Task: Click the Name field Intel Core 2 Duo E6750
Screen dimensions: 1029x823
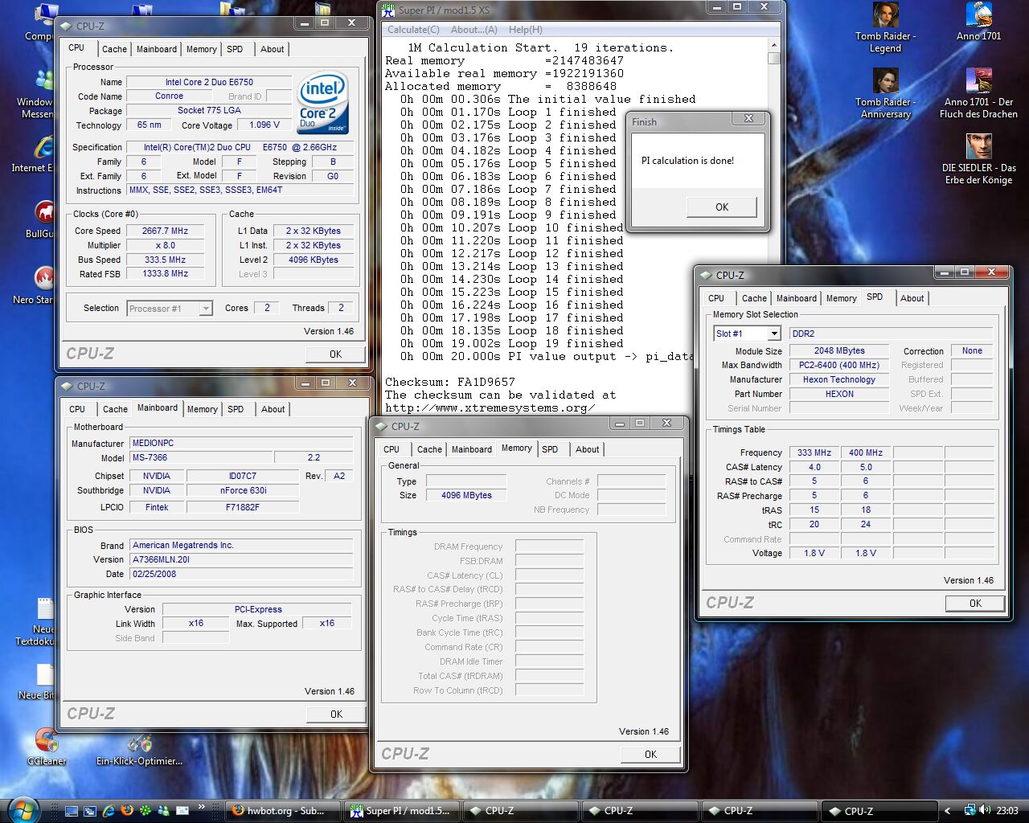Action: coord(209,82)
